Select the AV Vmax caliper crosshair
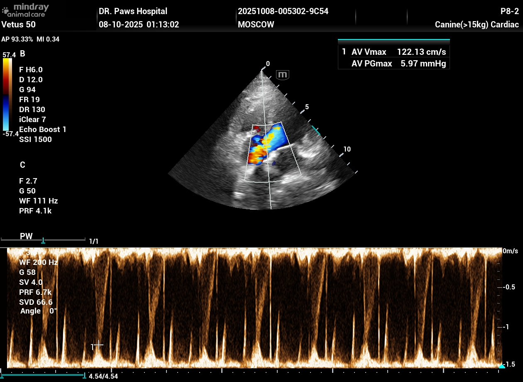 pyautogui.click(x=98, y=345)
